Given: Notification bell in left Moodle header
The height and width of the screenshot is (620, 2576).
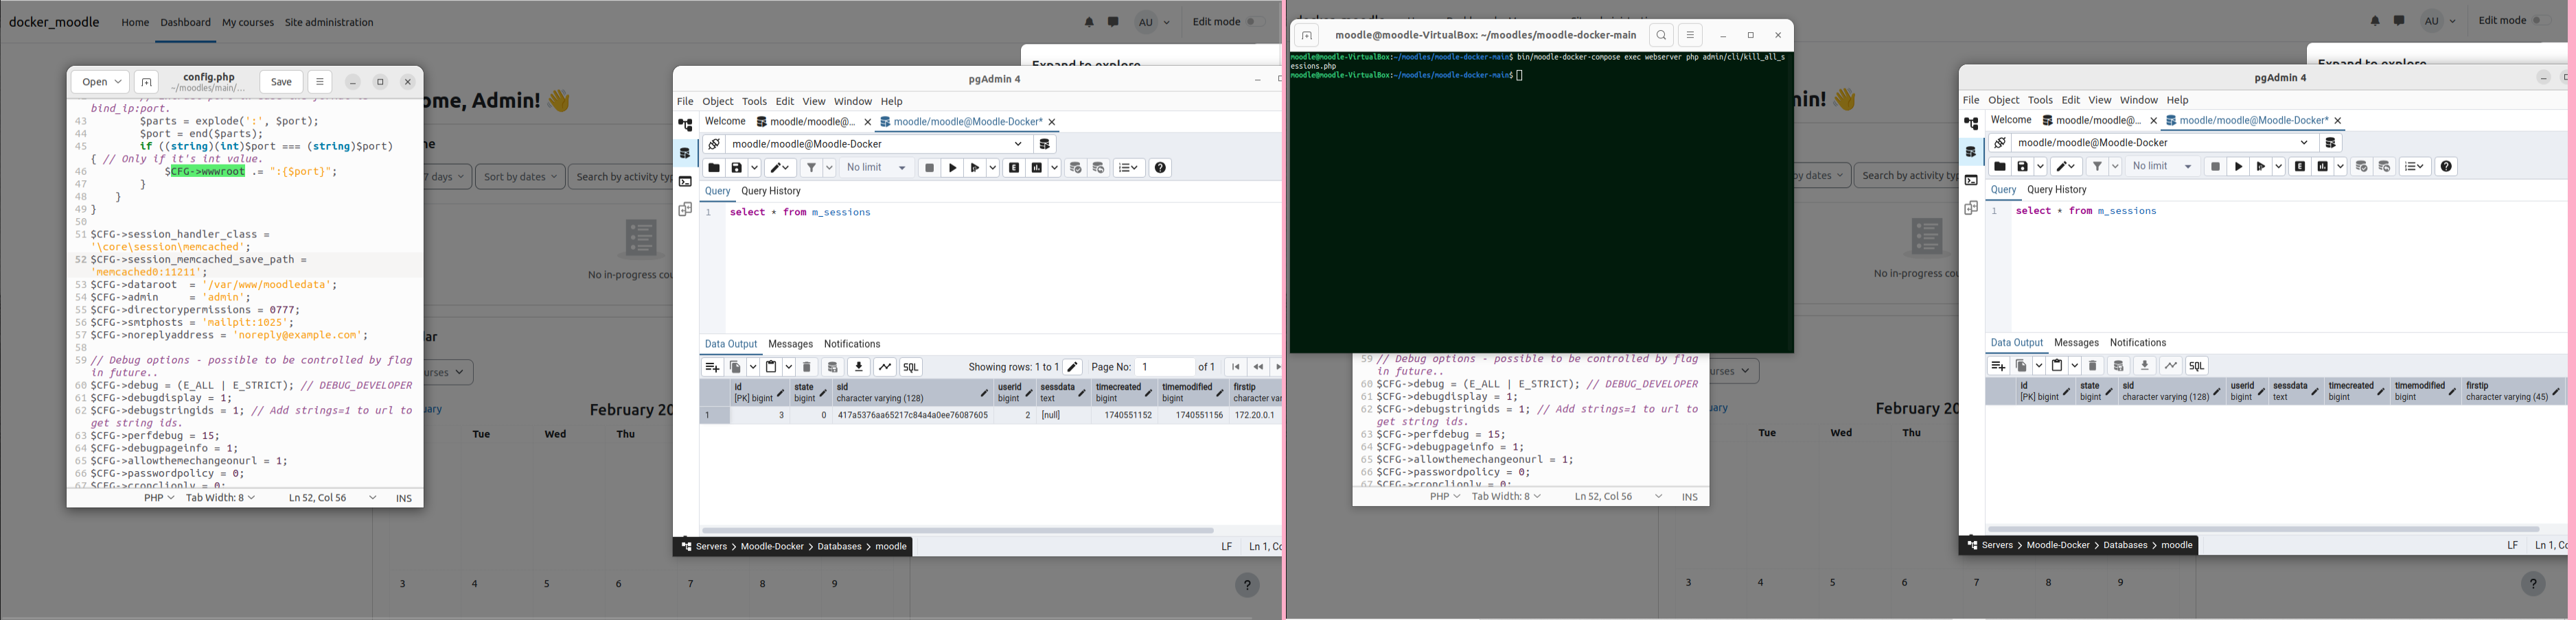Looking at the screenshot, I should (x=1089, y=22).
